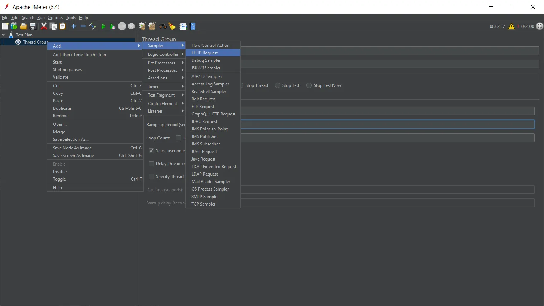
Task: Click the Expand All plus toolbar icon
Action: click(x=74, y=26)
